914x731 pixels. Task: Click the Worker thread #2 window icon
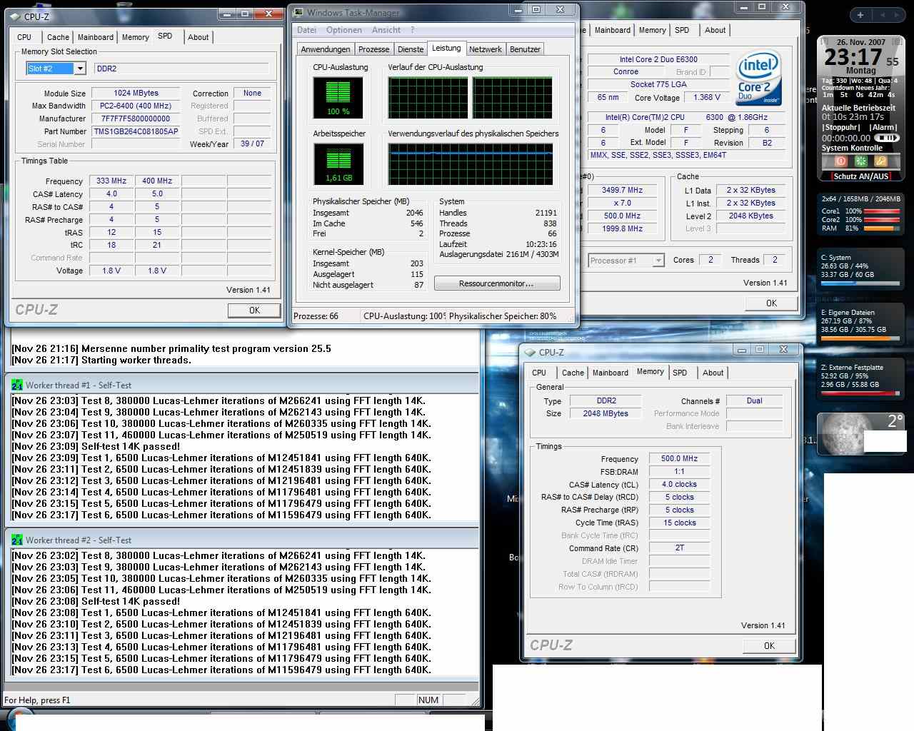[x=17, y=540]
